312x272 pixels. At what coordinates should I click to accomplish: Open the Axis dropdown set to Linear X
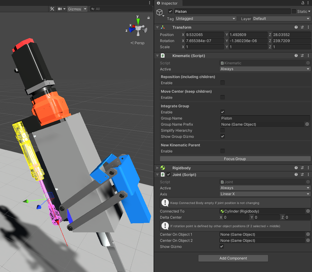coord(265,194)
